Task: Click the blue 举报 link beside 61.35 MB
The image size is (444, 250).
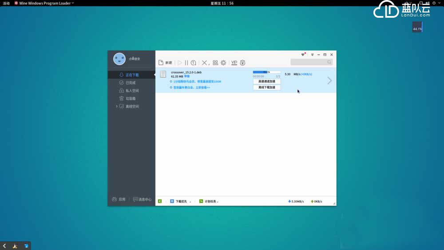Action: point(187,76)
